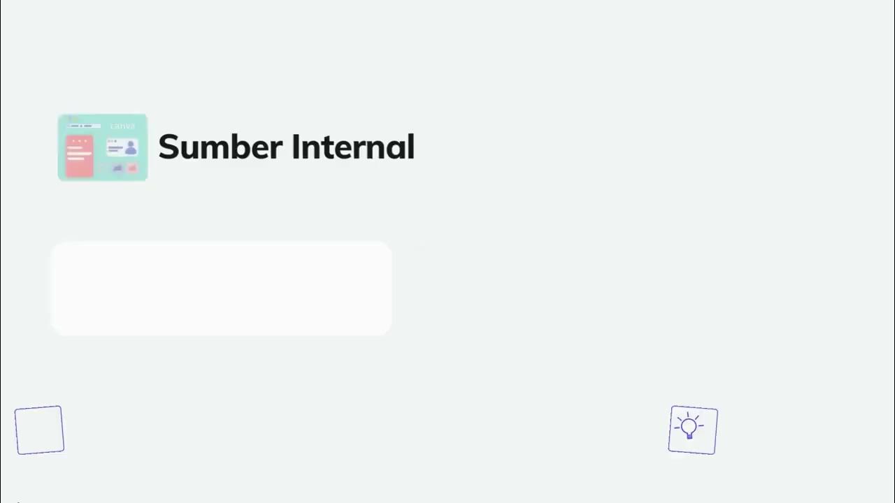
Task: Click the blank white rounded text box
Action: click(x=221, y=289)
